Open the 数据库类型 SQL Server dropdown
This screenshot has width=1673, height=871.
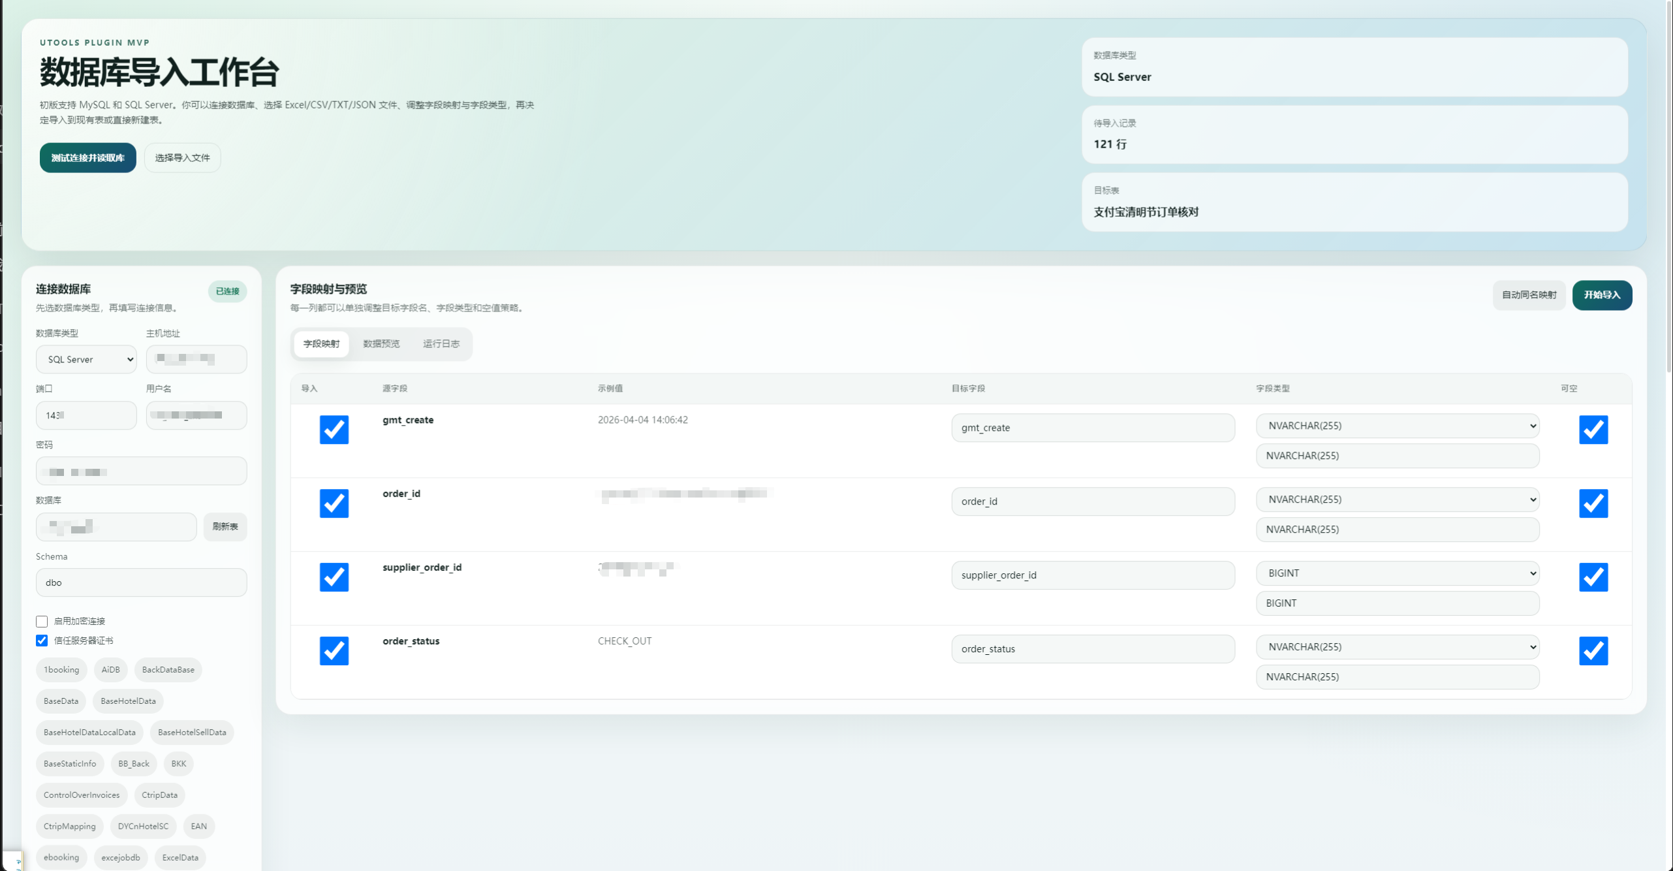(86, 359)
